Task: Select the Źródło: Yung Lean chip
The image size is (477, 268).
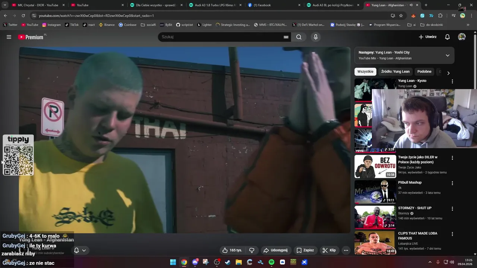Action: (x=395, y=71)
